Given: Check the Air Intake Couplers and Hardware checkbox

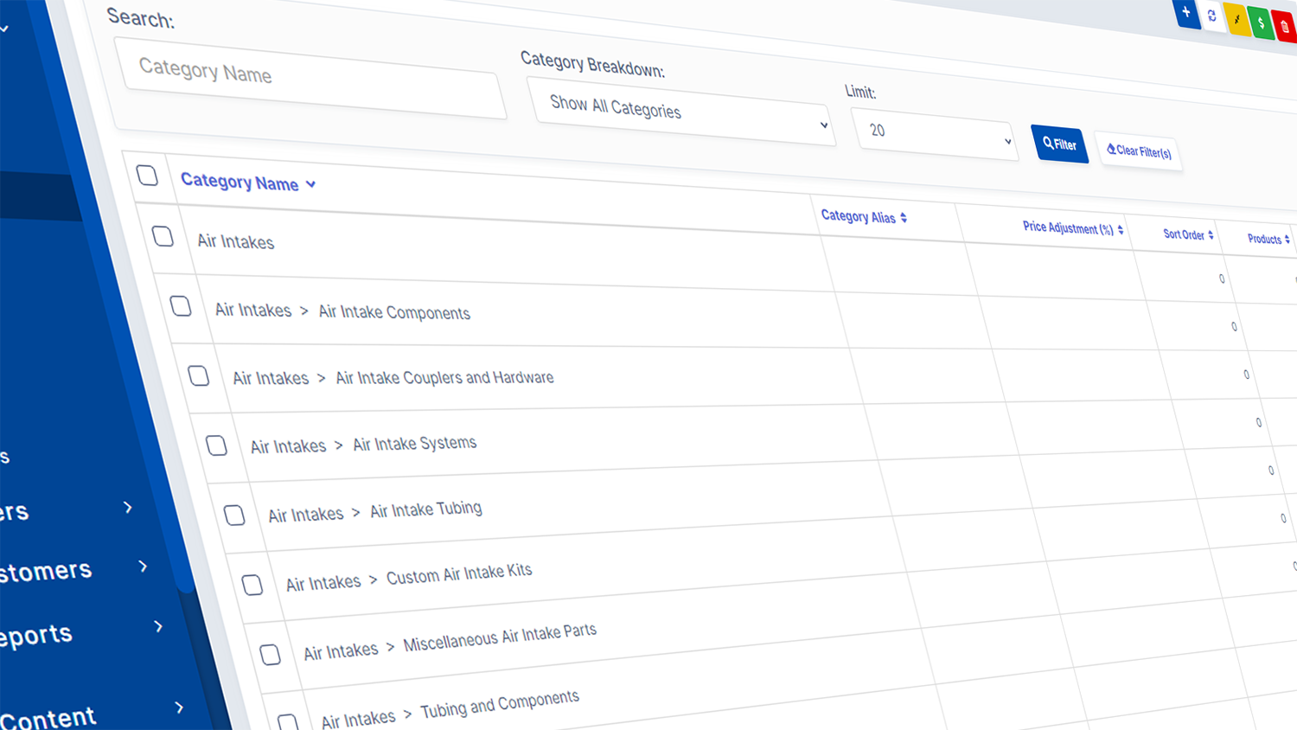Looking at the screenshot, I should pos(199,375).
